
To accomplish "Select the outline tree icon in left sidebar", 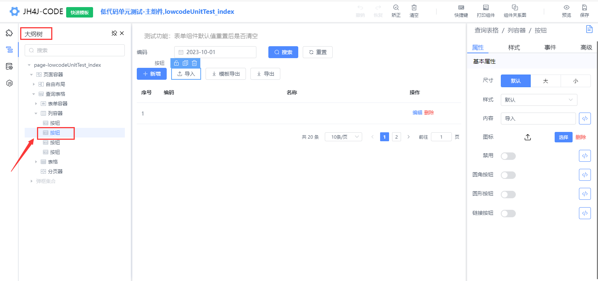I will (x=9, y=50).
